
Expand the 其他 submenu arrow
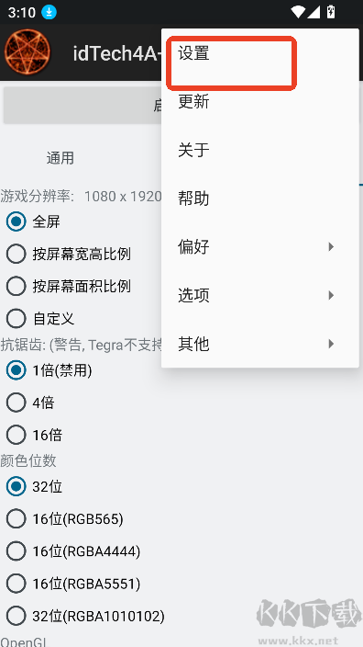tap(331, 344)
